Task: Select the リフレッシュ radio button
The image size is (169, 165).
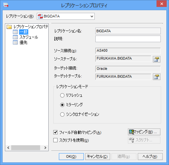Action: [x=62, y=95]
